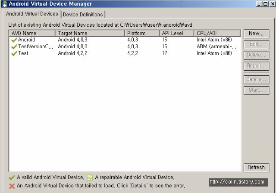Sort by Target Name column header

click(90, 33)
